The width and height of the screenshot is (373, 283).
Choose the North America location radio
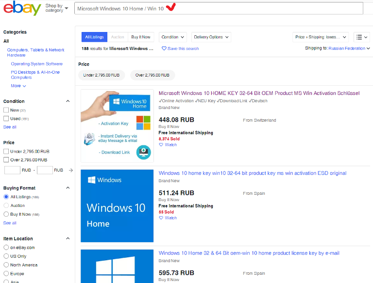pos(6,265)
